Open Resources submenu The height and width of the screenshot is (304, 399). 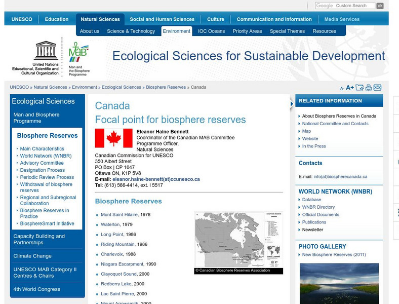coord(324,31)
